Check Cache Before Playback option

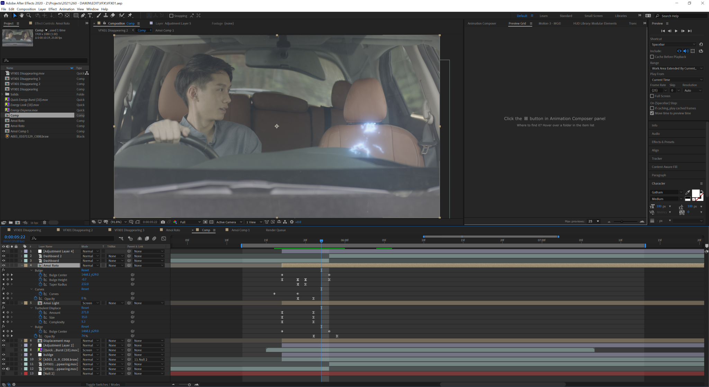pos(652,57)
